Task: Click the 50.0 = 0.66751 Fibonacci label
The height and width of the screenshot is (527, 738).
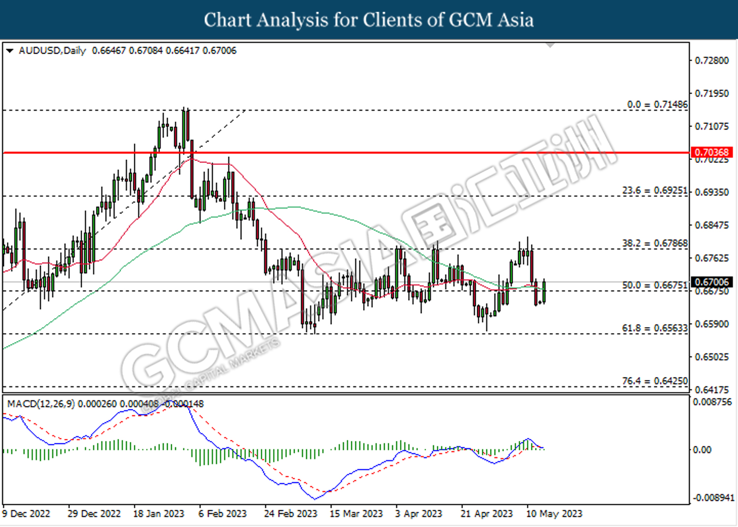Action: [x=655, y=285]
